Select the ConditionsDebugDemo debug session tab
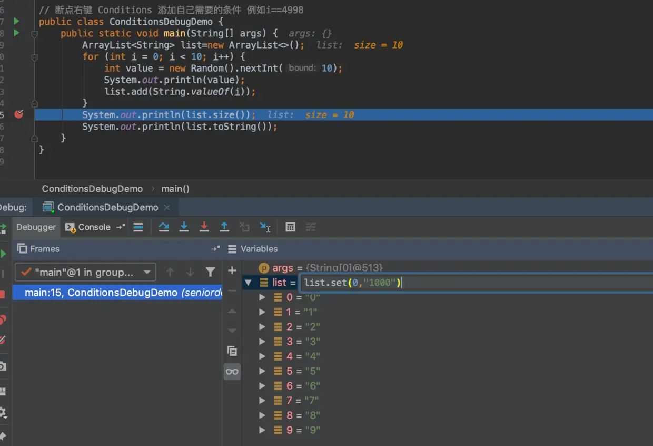This screenshot has height=446, width=653. (x=107, y=207)
